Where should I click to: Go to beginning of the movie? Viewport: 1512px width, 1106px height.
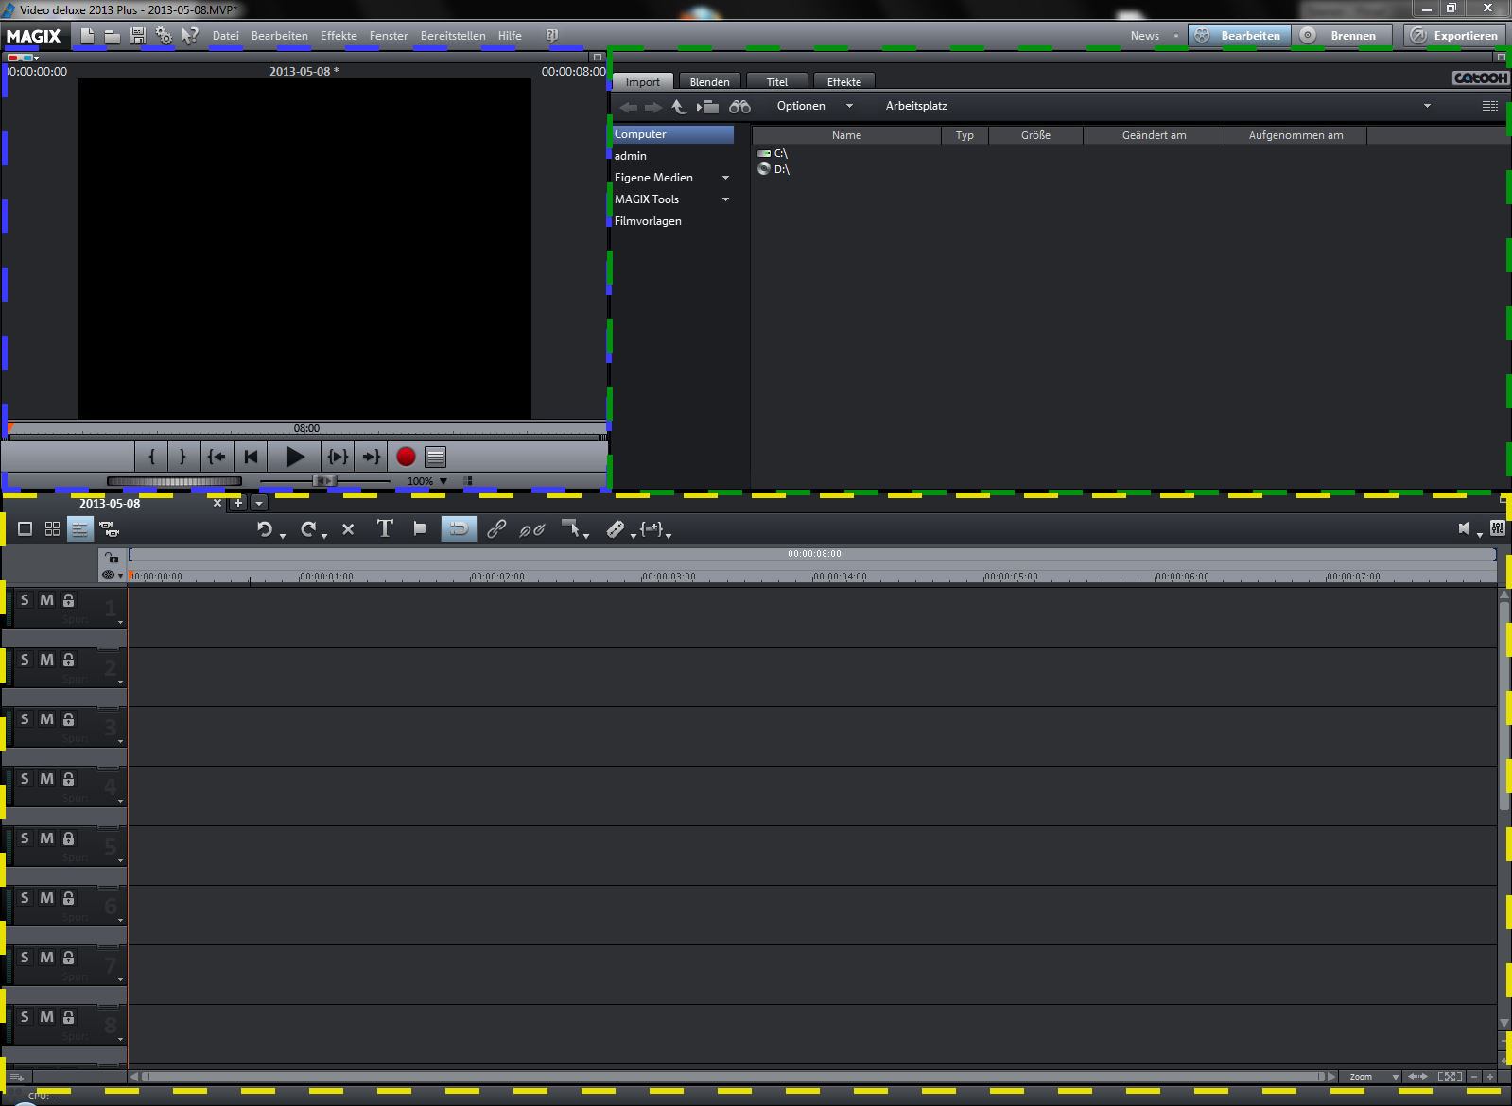(x=251, y=457)
